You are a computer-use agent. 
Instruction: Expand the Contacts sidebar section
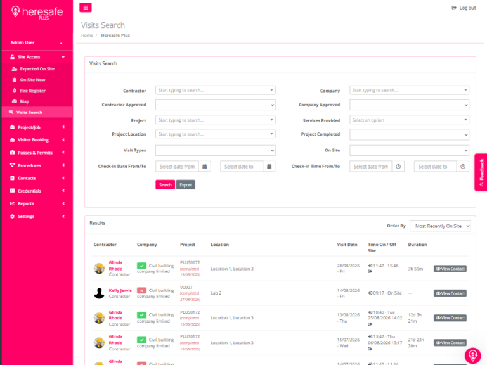37,178
